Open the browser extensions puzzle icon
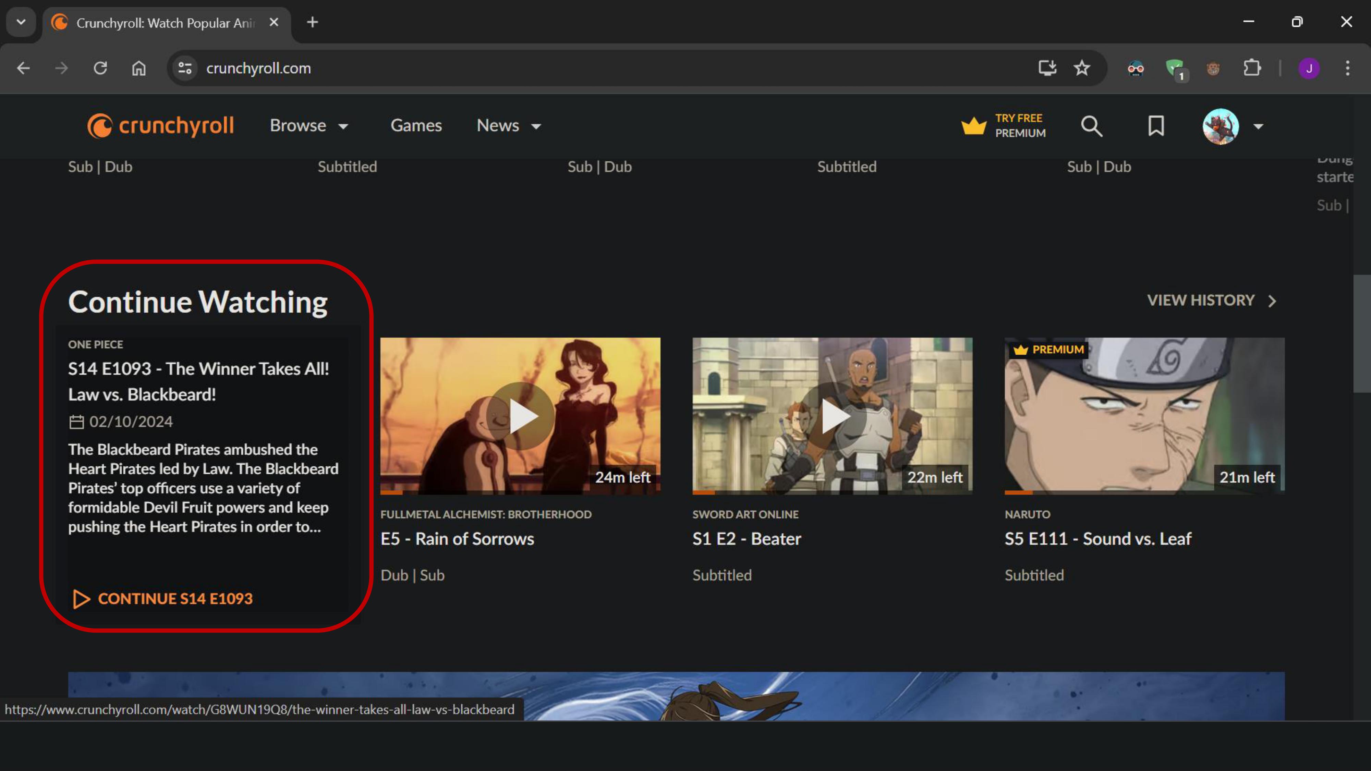The image size is (1371, 771). coord(1252,68)
